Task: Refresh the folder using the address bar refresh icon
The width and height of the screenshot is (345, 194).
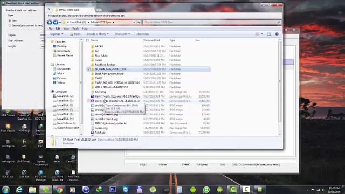Action: point(139,22)
